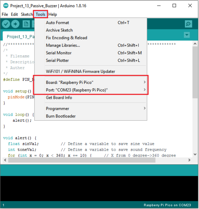Expand the Port: "COM23" submenu

(91, 90)
